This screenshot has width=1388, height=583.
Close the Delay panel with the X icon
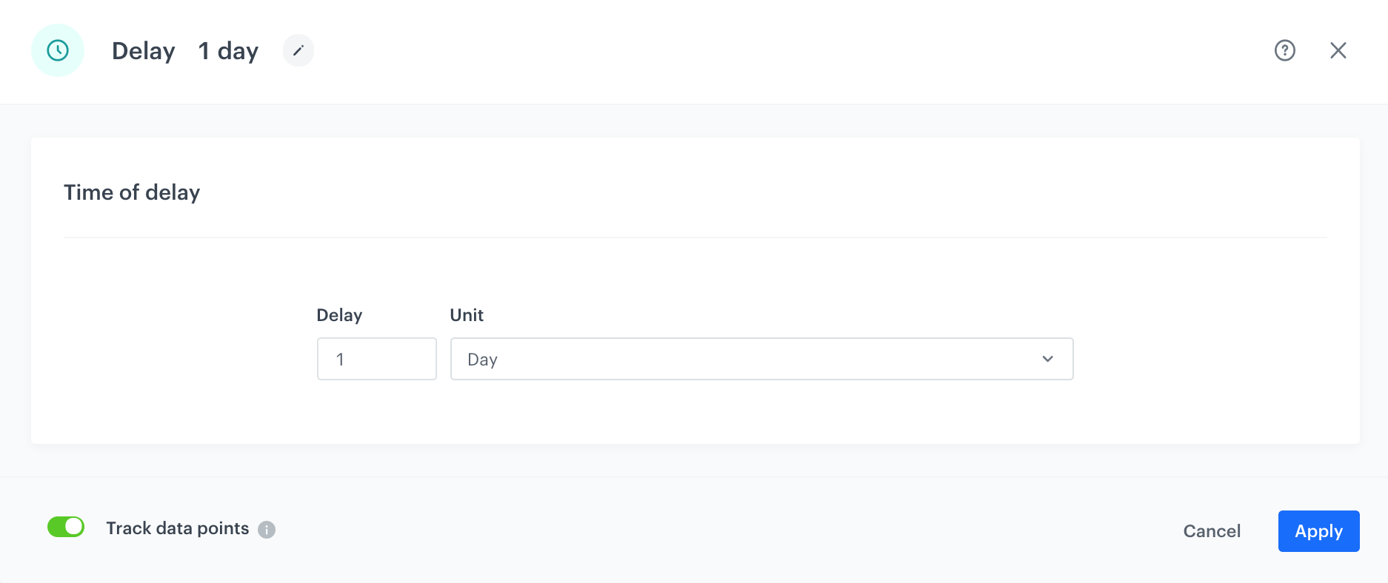click(1338, 50)
